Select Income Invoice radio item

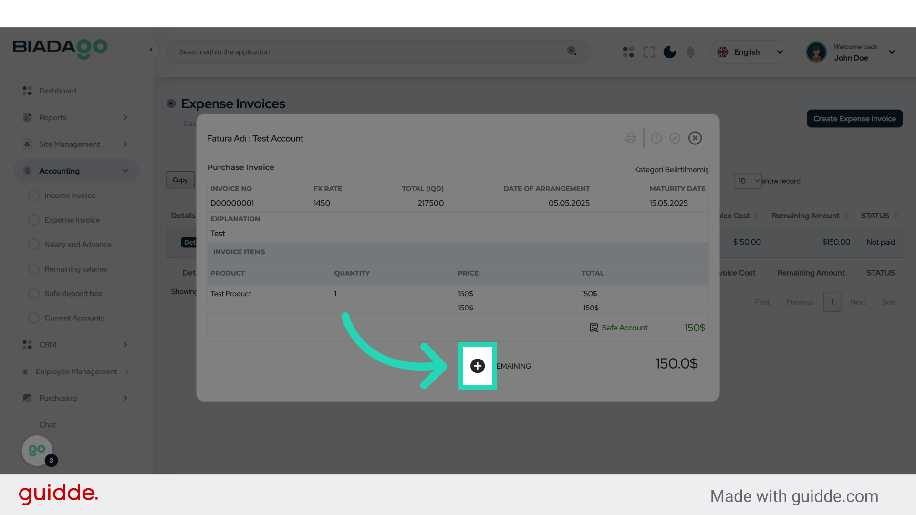tap(70, 196)
